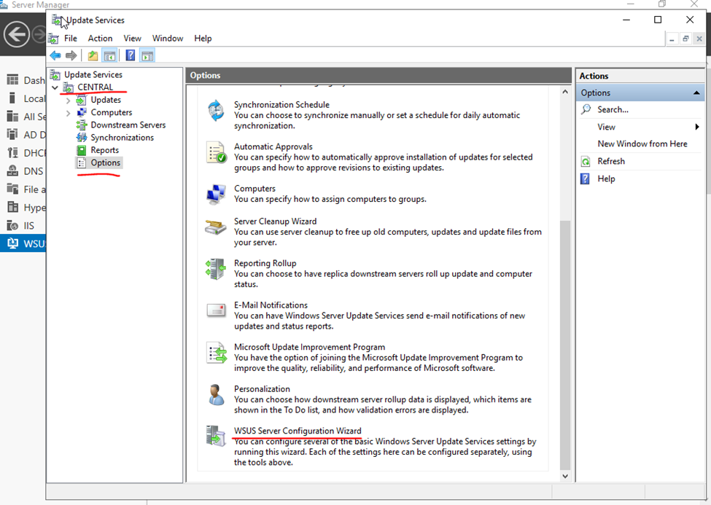Collapse the CENTRAL server tree node
Screen dimensions: 711x505
(x=55, y=87)
